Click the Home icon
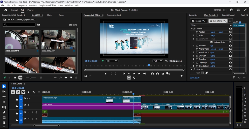249x129 pixels. coord(6,10)
